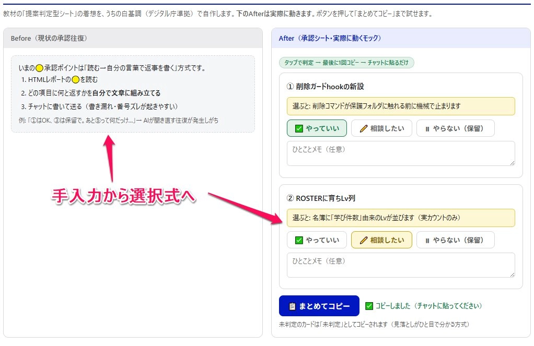Click the ① 削除ガードhookの新設 card title
The height and width of the screenshot is (346, 534).
point(325,87)
